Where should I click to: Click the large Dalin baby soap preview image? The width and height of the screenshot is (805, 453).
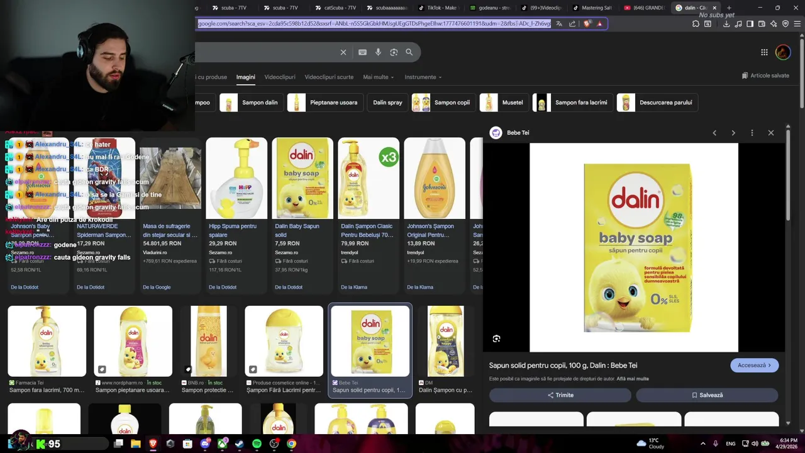[x=634, y=247]
